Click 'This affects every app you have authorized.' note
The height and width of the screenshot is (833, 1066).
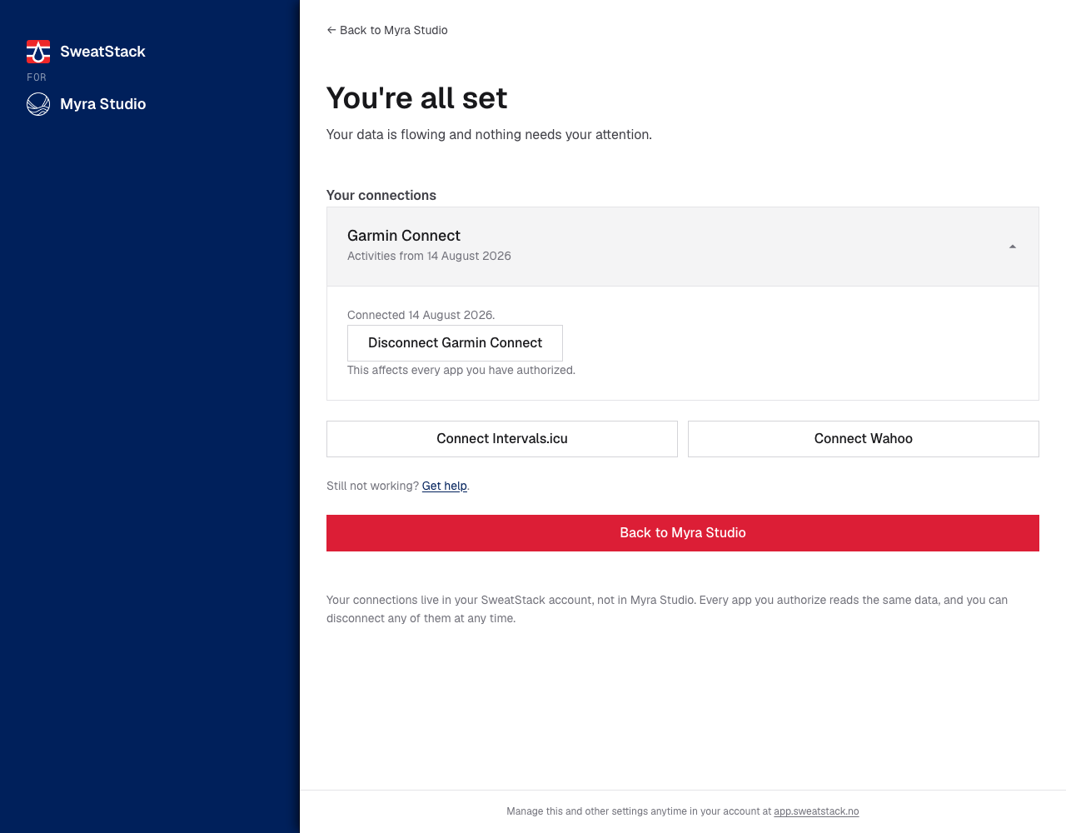[461, 370]
